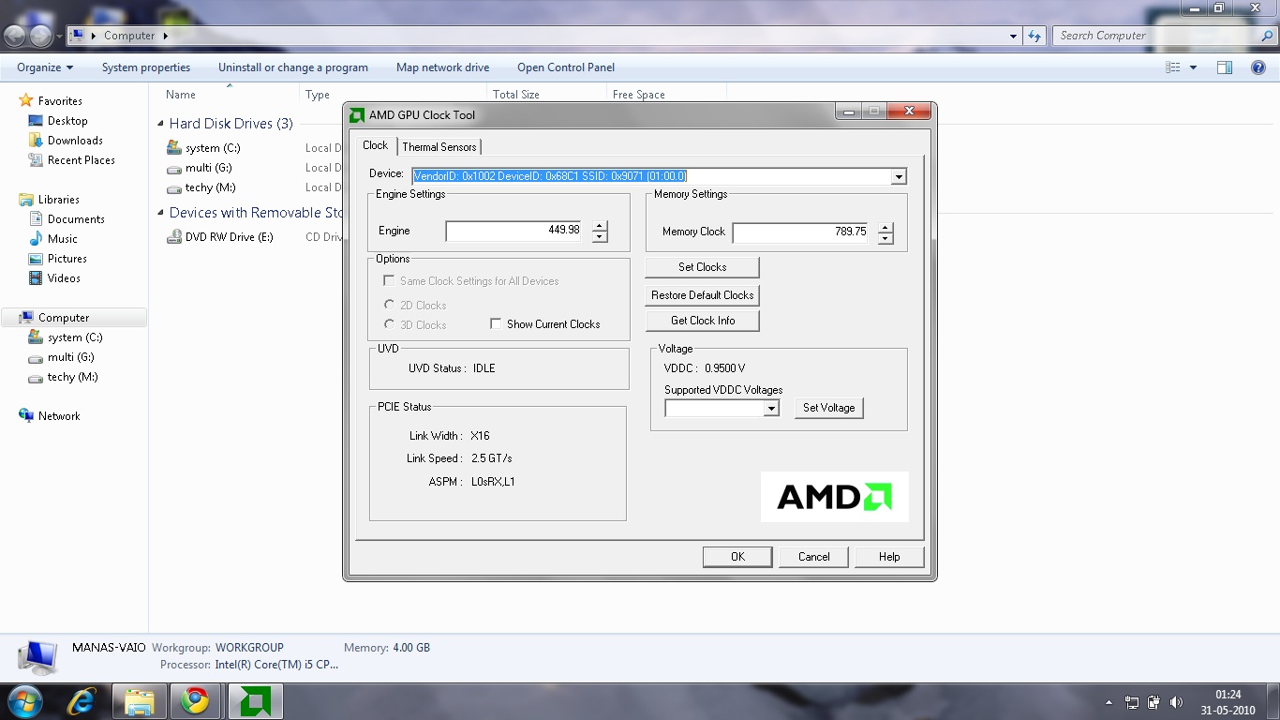Open the Windows Start menu
1280x720 pixels.
click(x=23, y=701)
